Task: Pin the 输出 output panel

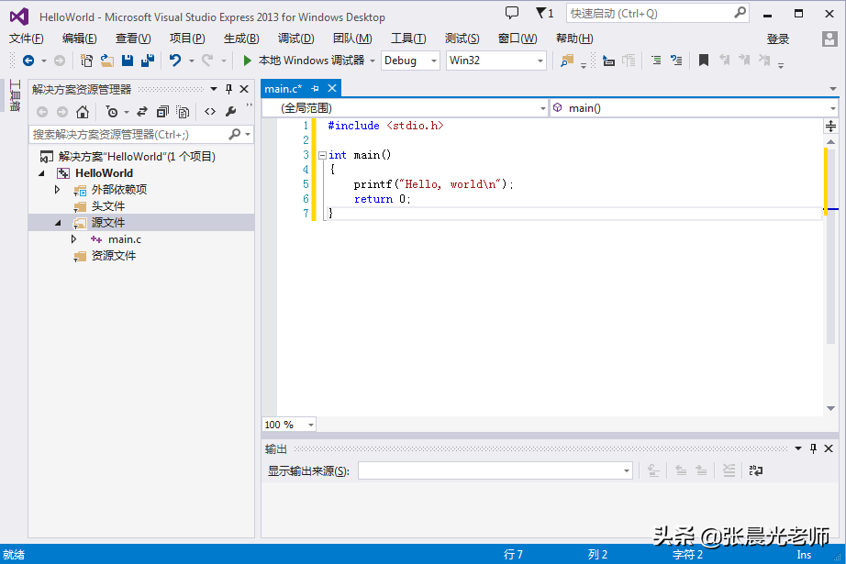Action: [813, 448]
